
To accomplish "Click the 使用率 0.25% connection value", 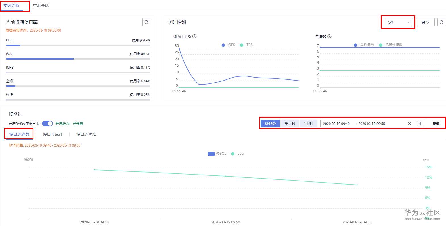I will pos(140,95).
